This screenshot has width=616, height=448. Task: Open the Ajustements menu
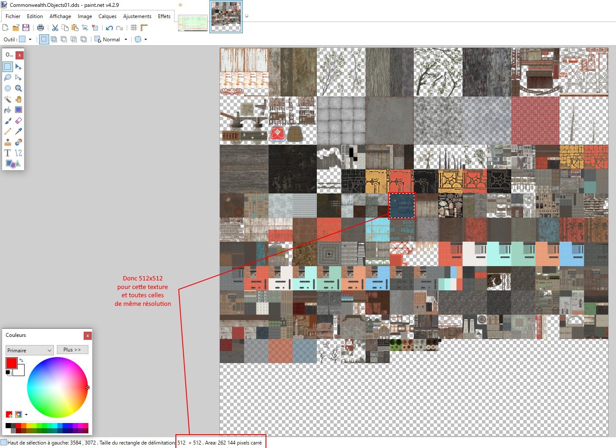(137, 16)
